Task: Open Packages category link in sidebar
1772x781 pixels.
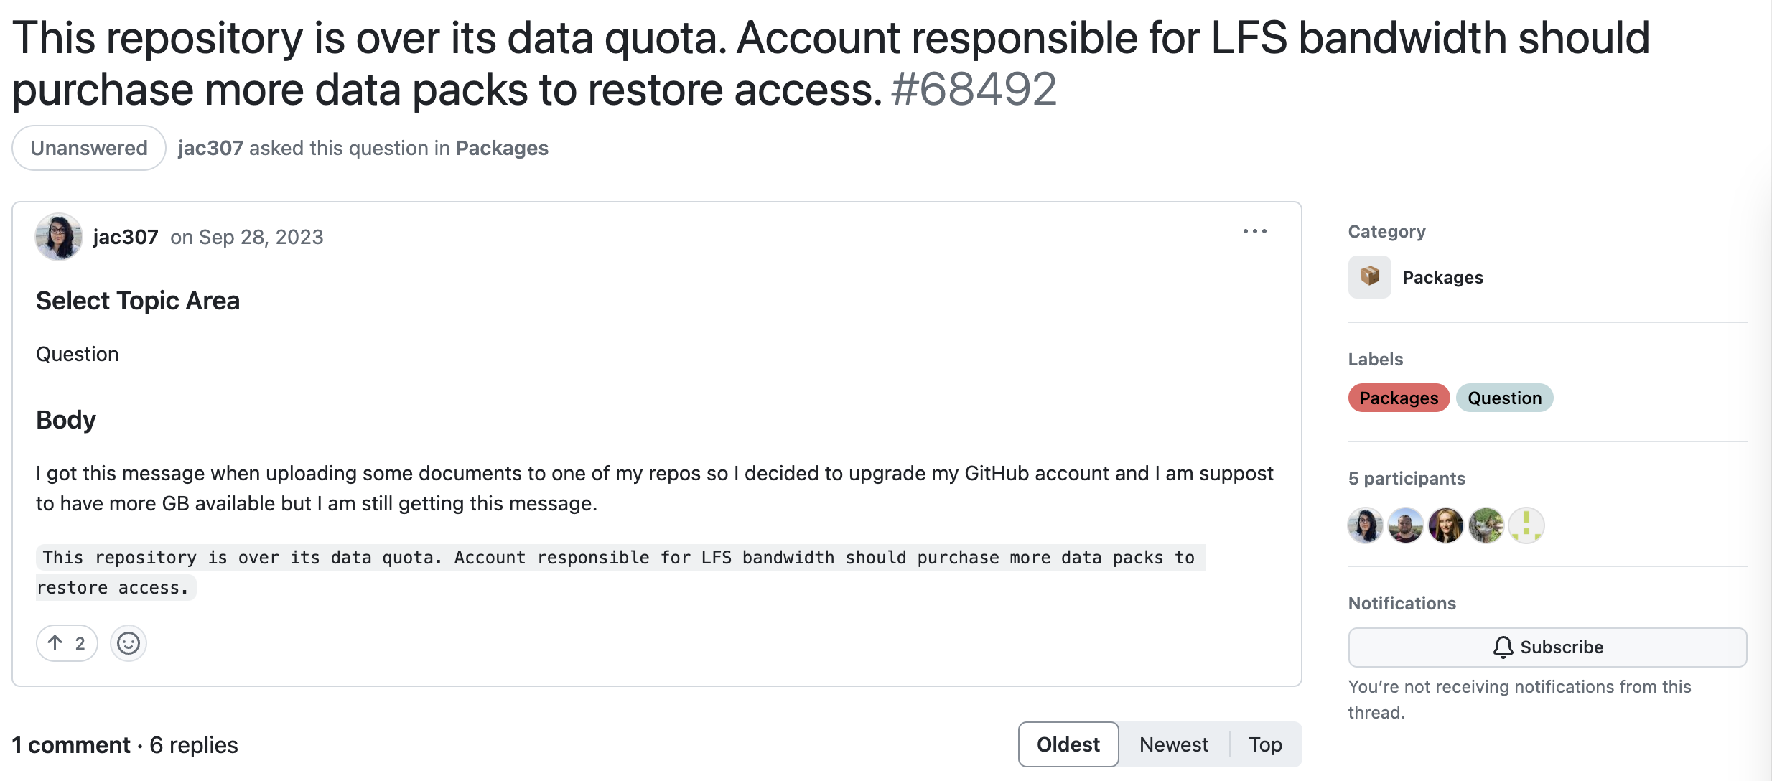Action: [x=1442, y=277]
